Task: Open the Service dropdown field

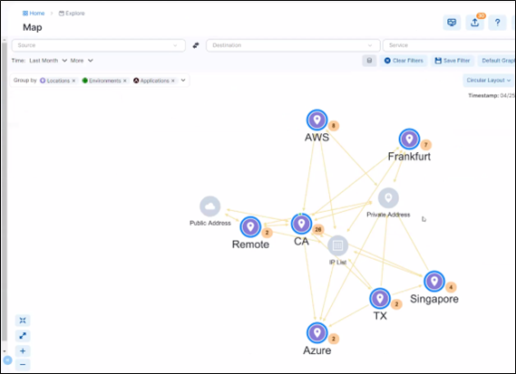Action: coord(449,45)
